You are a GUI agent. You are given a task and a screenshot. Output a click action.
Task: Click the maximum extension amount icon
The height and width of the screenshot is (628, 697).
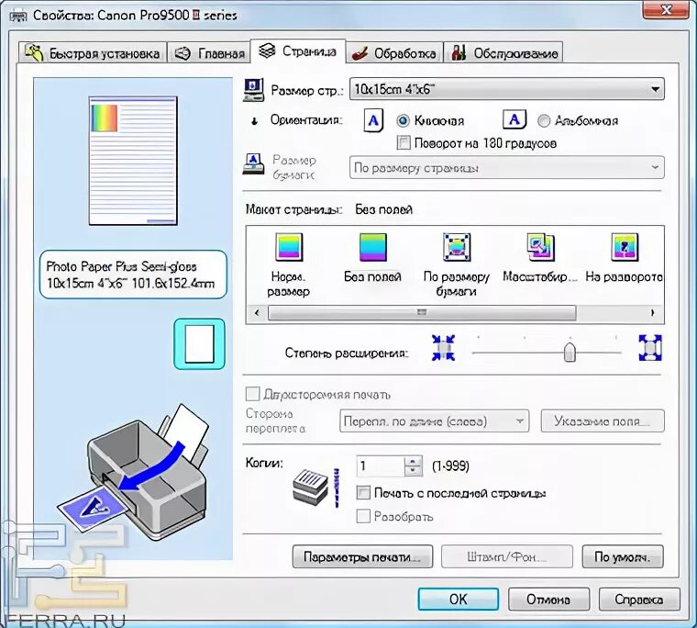pyautogui.click(x=650, y=348)
